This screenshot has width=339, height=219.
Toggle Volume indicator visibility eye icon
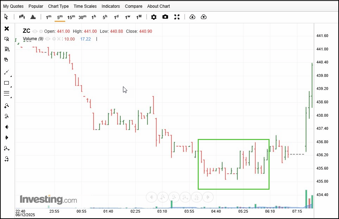point(48,39)
